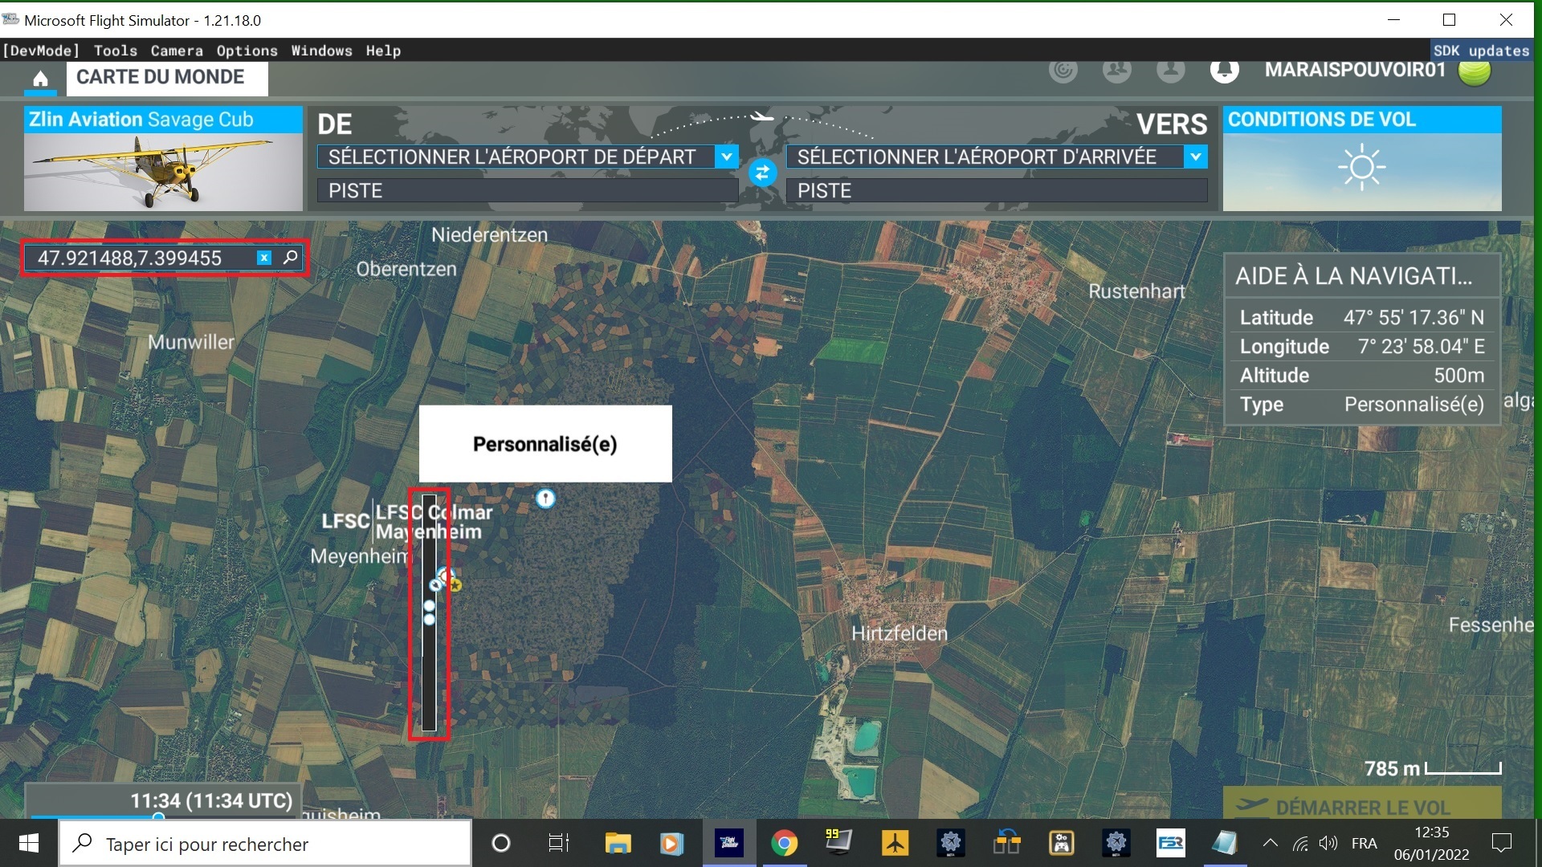Clear the coordinates search with X icon
The height and width of the screenshot is (867, 1542).
pos(263,258)
